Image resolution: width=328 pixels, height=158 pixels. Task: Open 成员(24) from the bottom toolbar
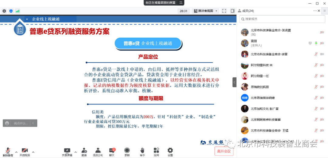98,152
